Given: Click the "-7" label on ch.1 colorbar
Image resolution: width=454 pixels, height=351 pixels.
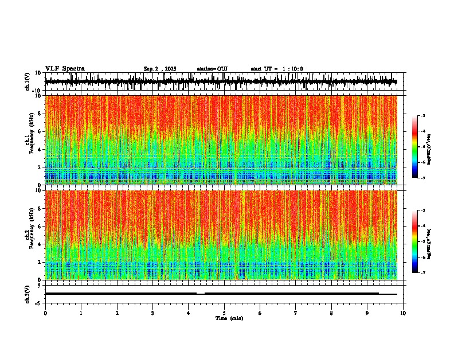Looking at the screenshot, I should tap(423, 178).
